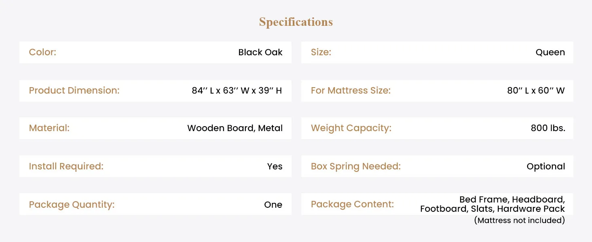
Task: Click the Queen size value
Action: (x=550, y=52)
